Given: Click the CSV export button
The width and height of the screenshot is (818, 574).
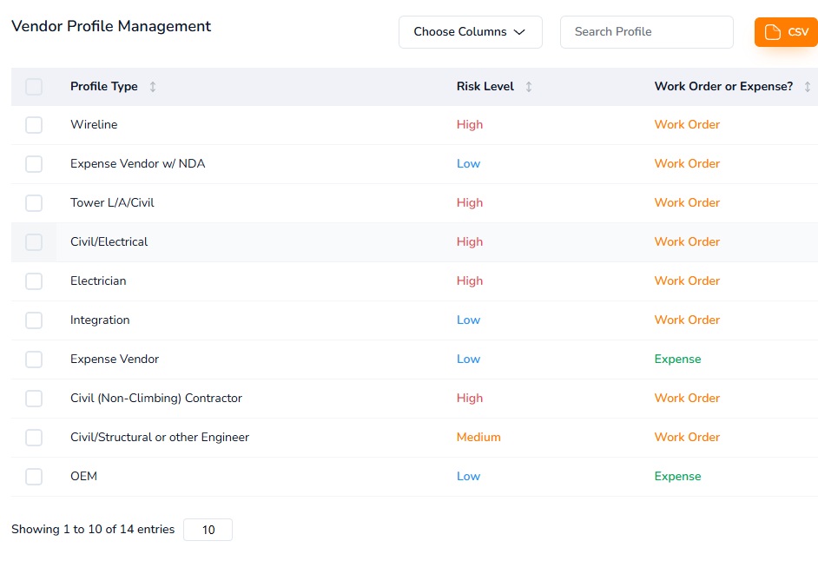Looking at the screenshot, I should click(x=785, y=31).
